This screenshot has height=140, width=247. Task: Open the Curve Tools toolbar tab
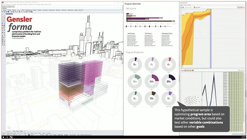click(45, 10)
